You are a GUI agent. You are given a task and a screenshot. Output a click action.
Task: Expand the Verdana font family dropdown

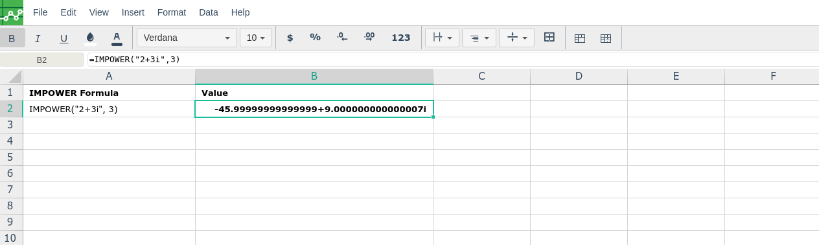[187, 38]
